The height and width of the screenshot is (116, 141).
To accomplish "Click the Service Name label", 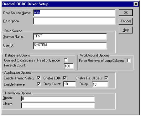I will coord(13,37).
